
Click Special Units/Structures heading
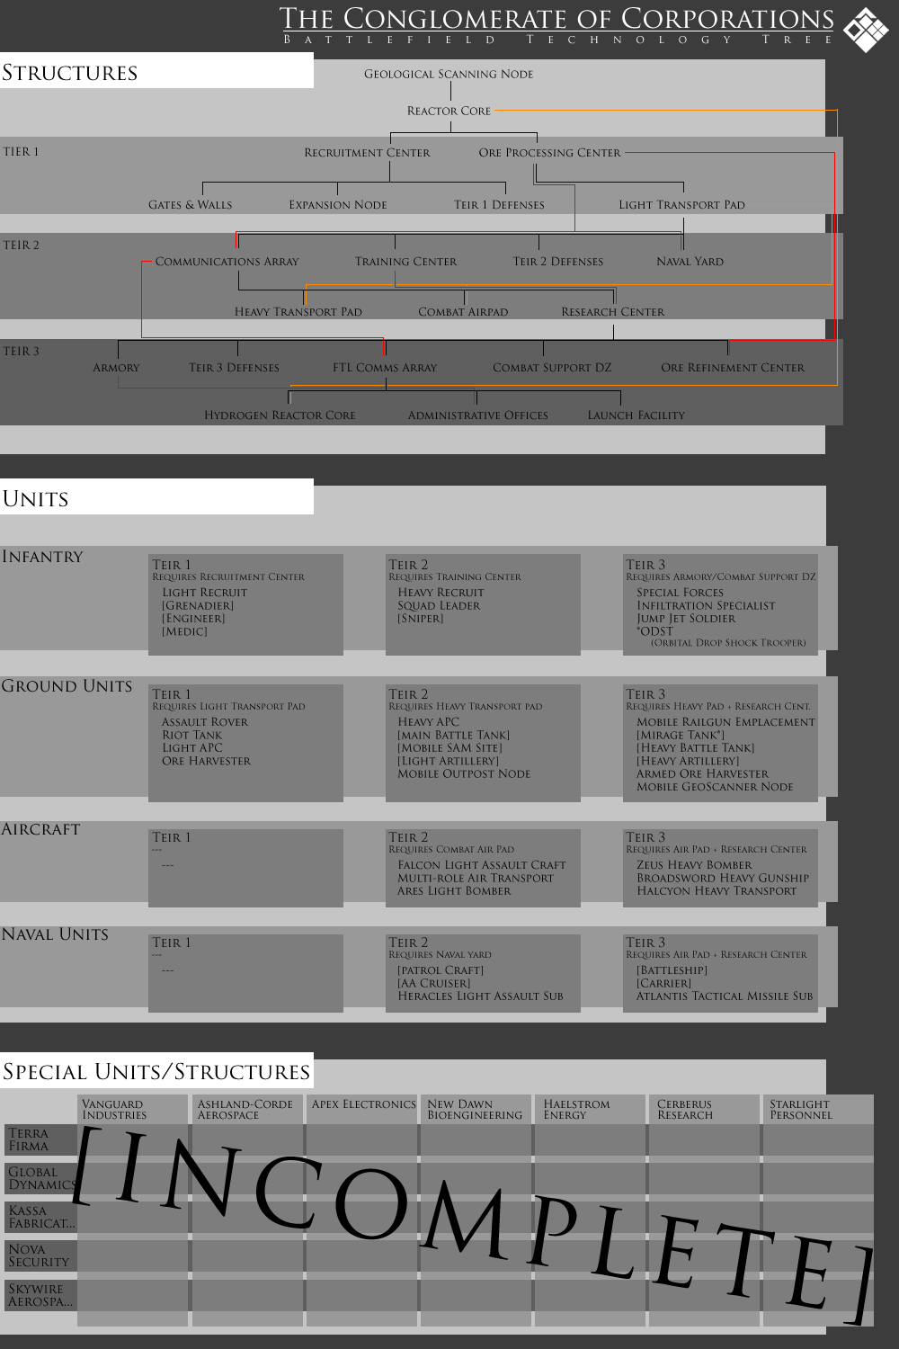(x=156, y=1072)
